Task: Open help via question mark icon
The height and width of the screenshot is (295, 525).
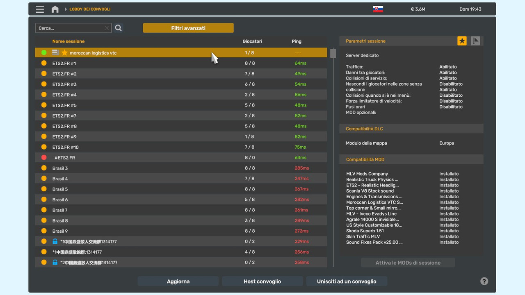Action: (x=484, y=281)
